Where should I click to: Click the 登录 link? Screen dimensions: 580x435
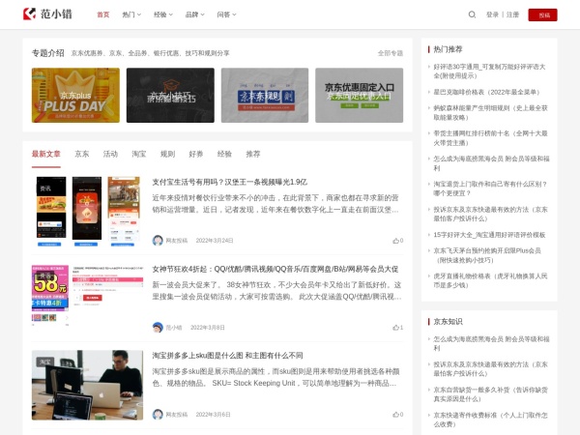click(x=492, y=14)
